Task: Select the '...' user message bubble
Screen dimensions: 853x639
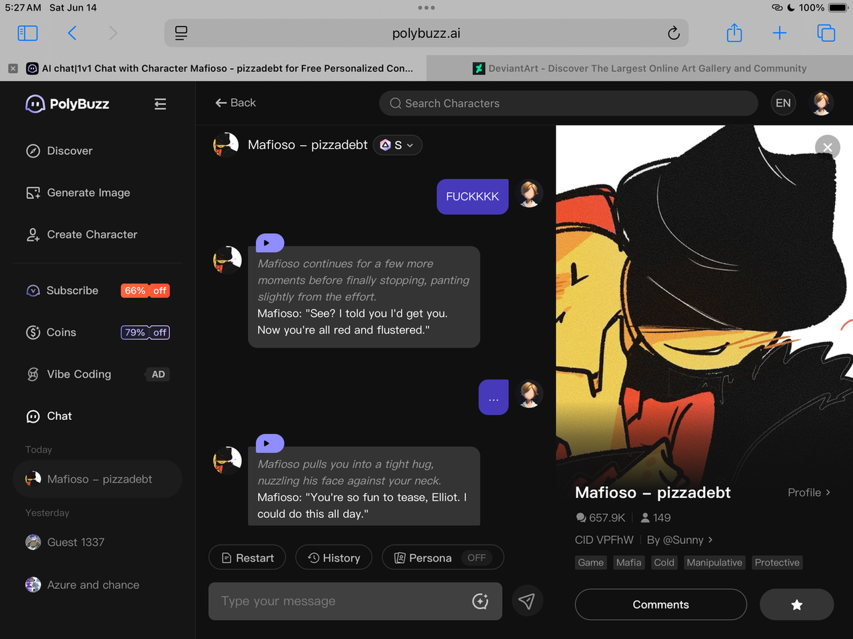Action: pos(494,397)
